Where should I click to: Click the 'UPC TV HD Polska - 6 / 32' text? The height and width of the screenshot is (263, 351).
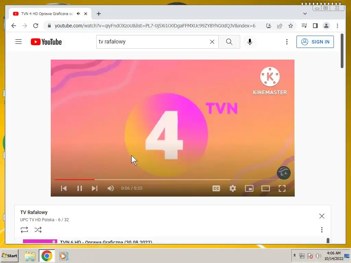(44, 220)
